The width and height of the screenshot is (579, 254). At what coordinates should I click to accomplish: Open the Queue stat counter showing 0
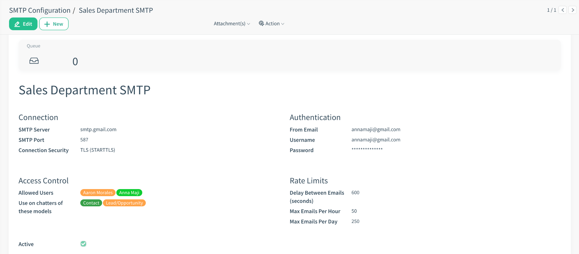click(x=75, y=62)
